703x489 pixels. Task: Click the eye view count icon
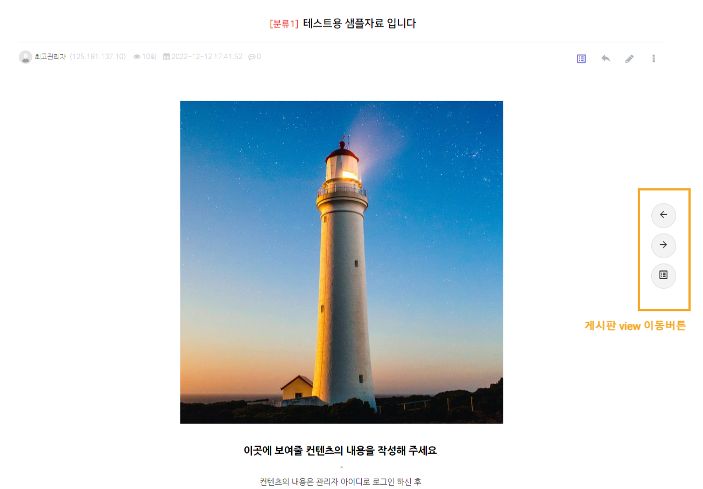tap(137, 56)
